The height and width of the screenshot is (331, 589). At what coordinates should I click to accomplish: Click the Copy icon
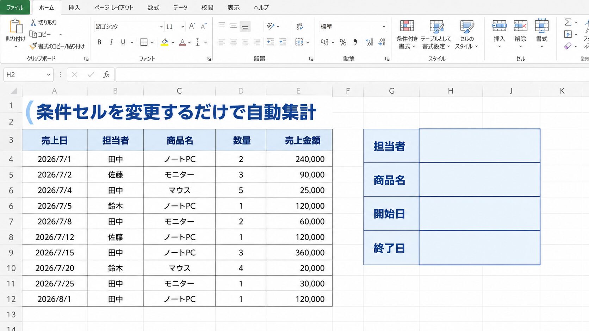tap(33, 34)
